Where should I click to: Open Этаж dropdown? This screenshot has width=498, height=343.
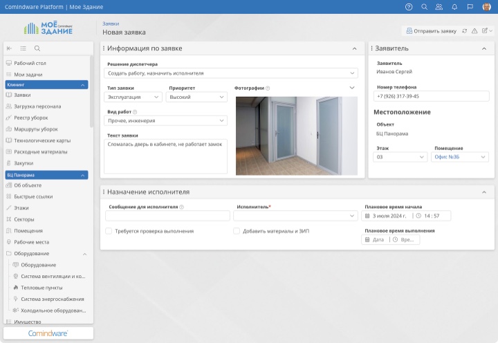pos(400,157)
